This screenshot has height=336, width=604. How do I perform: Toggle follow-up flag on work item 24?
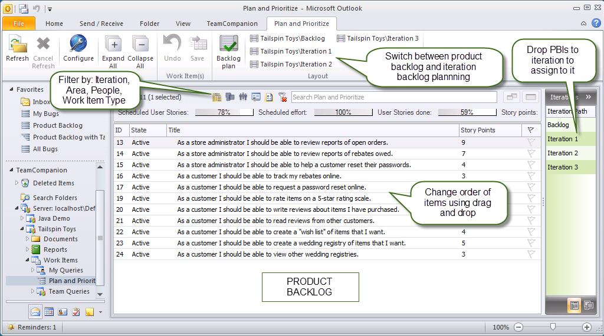(531, 254)
